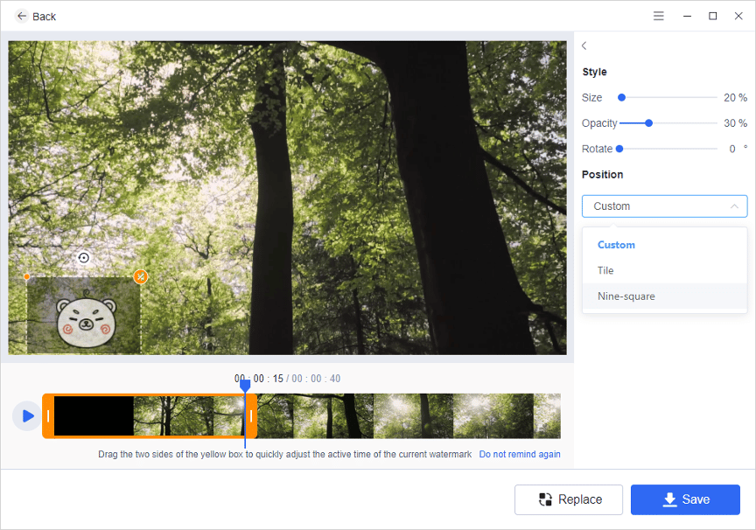The width and height of the screenshot is (756, 530).
Task: Click the left handle of the orange time range
Action: pyautogui.click(x=48, y=416)
